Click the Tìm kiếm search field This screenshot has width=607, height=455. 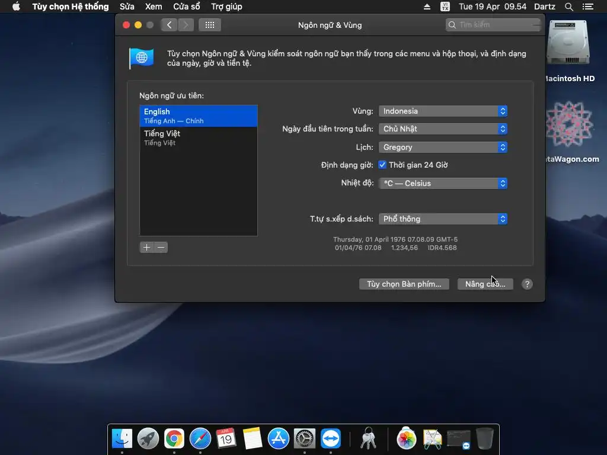[493, 25]
